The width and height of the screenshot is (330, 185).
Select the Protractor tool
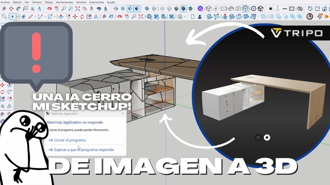click(19, 8)
